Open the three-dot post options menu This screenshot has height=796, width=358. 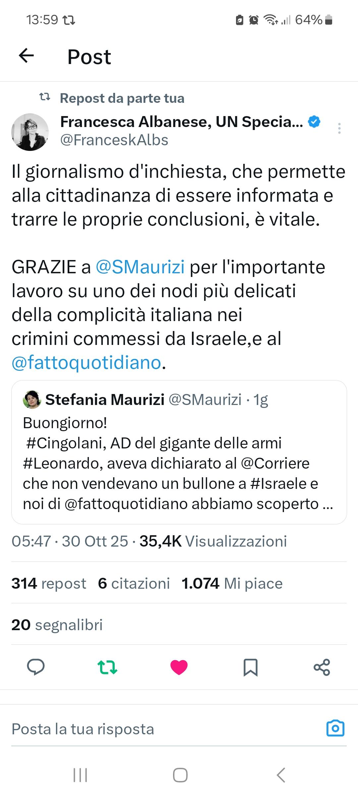(339, 128)
